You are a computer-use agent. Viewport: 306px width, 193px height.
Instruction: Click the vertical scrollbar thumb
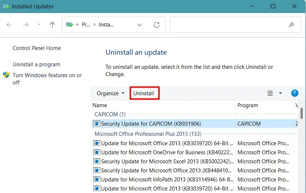coord(302,113)
